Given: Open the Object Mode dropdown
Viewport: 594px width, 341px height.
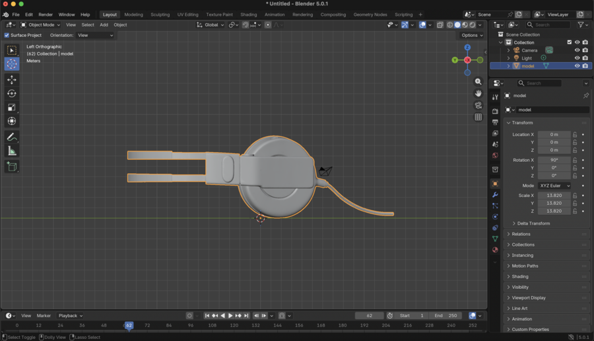Looking at the screenshot, I should [x=40, y=24].
